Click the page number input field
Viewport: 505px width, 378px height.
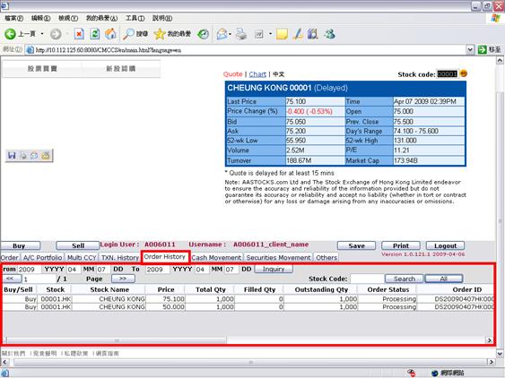click(39, 279)
